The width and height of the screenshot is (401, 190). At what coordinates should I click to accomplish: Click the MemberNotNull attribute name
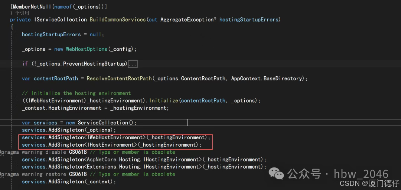pyautogui.click(x=32, y=7)
